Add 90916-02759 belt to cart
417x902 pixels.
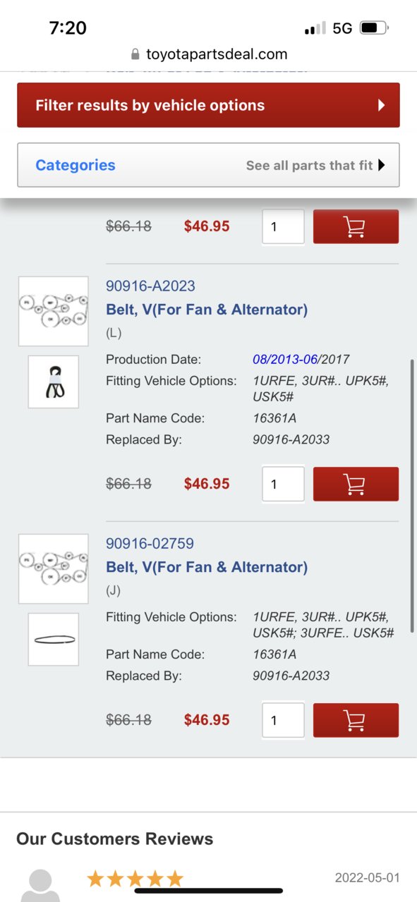tap(356, 720)
